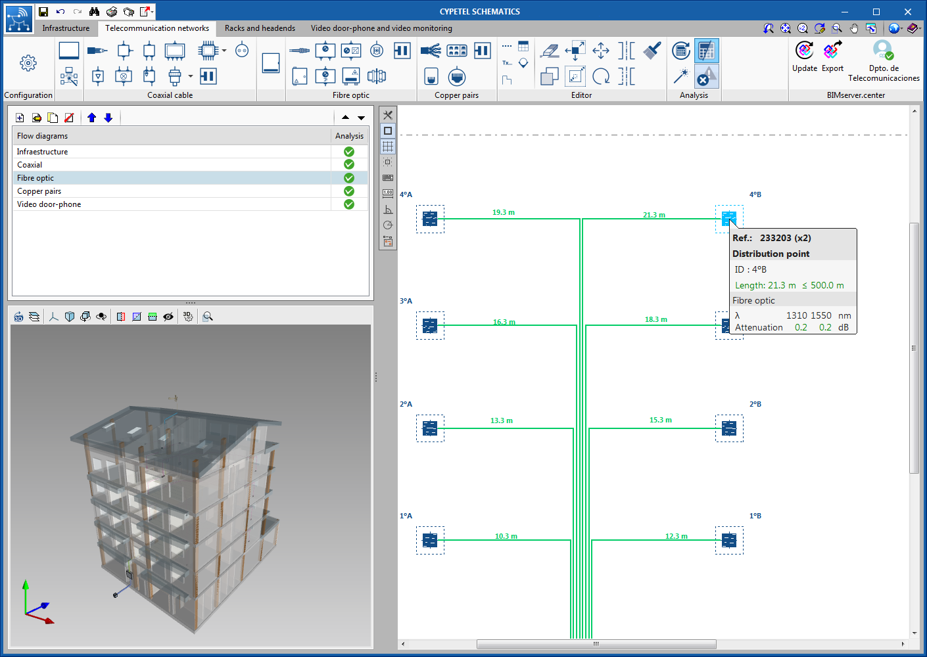
Task: Click the 3D view zoom magnifier icon
Action: (x=208, y=317)
